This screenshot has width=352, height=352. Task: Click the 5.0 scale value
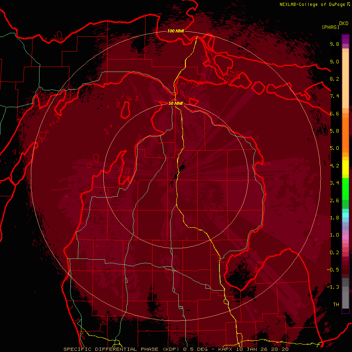tap(334, 148)
